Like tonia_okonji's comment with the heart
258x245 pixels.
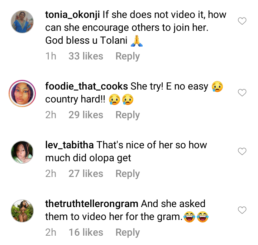(x=242, y=21)
